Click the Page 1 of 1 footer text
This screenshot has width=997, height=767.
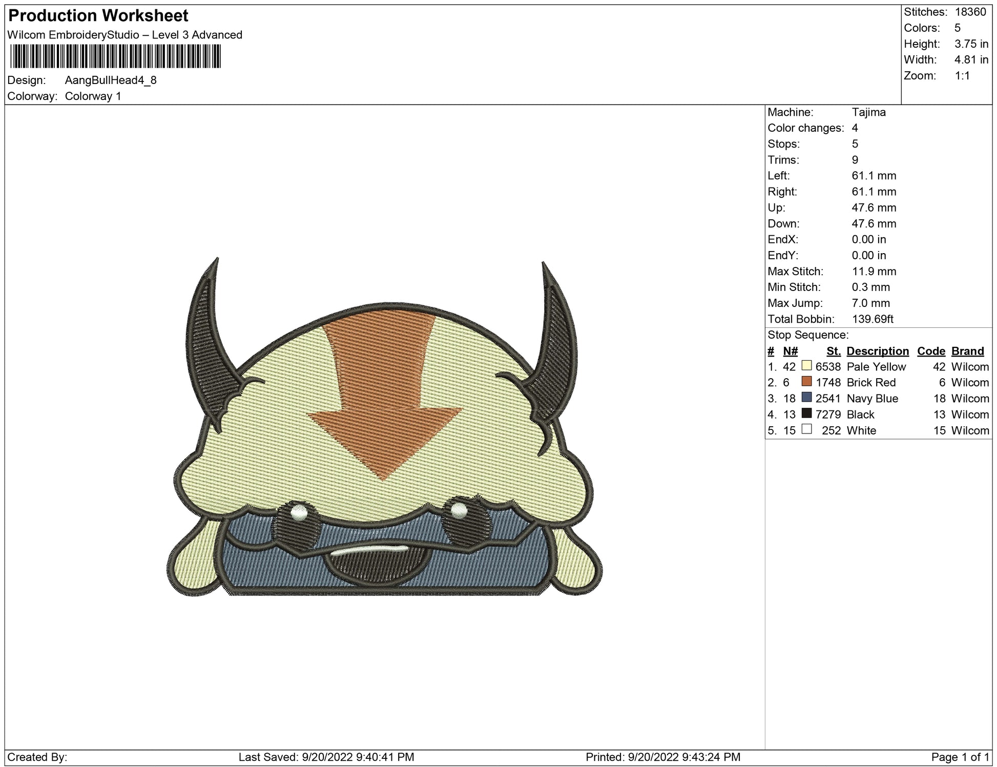[x=961, y=757]
